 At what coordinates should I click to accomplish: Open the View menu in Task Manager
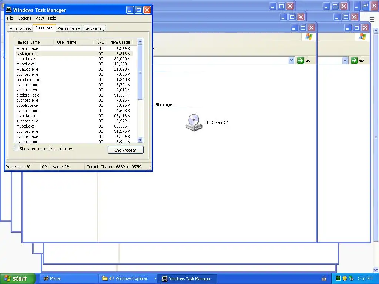(40, 18)
